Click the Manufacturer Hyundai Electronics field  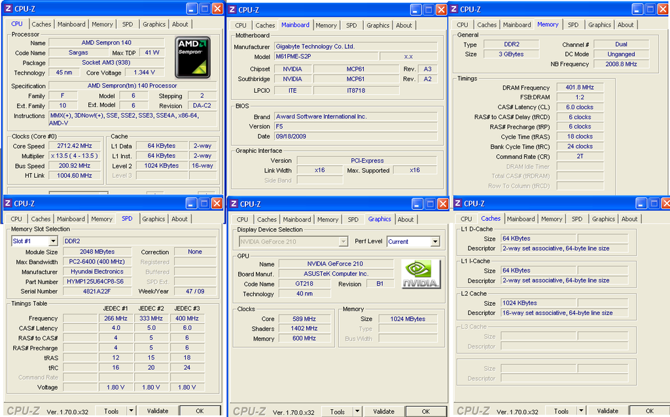97,271
